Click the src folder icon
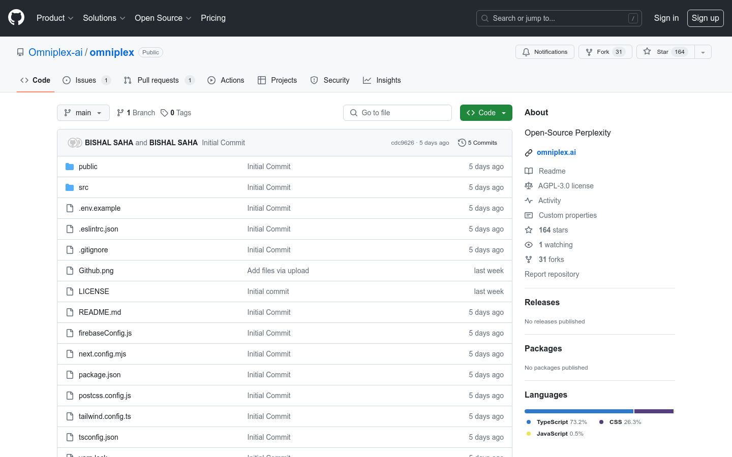This screenshot has height=457, width=732. pos(70,187)
